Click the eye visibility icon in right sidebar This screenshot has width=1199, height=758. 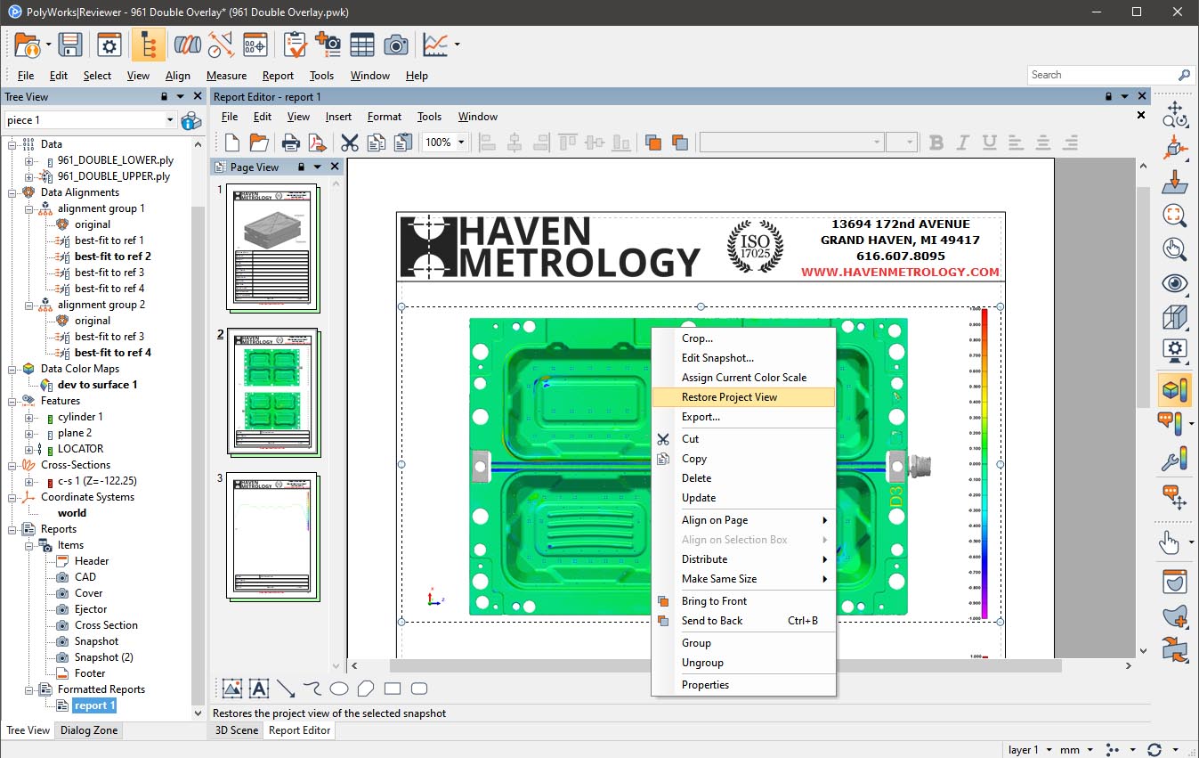(x=1175, y=283)
